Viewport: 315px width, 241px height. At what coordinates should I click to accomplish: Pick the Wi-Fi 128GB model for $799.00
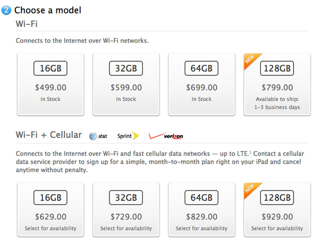277,84
